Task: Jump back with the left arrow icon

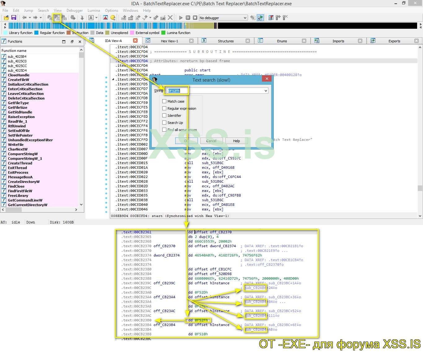Action: pos(24,18)
